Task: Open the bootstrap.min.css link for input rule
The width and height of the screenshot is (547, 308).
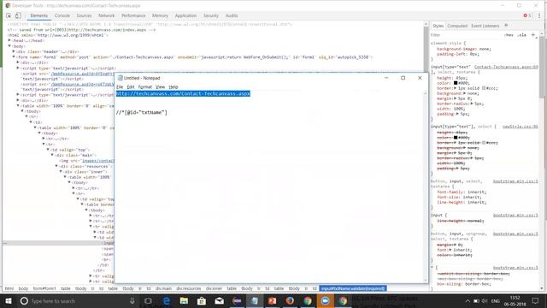Action: tap(515, 215)
